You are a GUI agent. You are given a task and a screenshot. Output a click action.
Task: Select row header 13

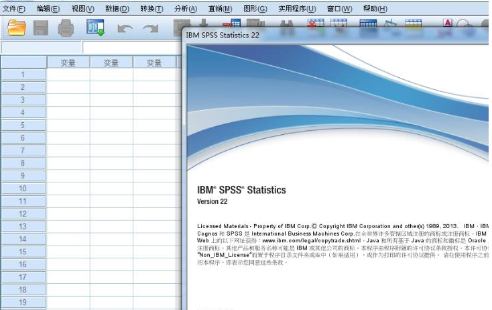point(23,226)
